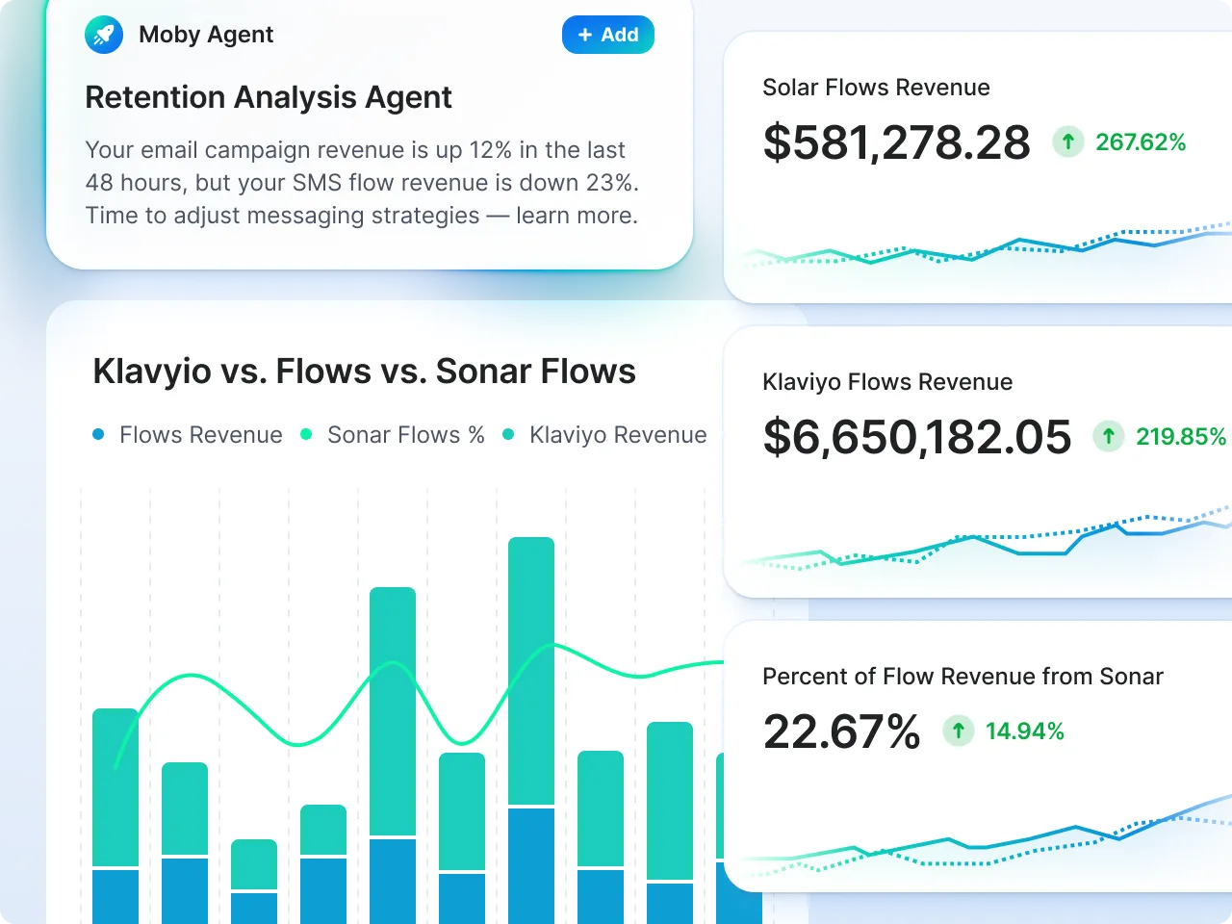Click the plus icon inside the Add button
This screenshot has width=1232, height=924.
click(583, 35)
